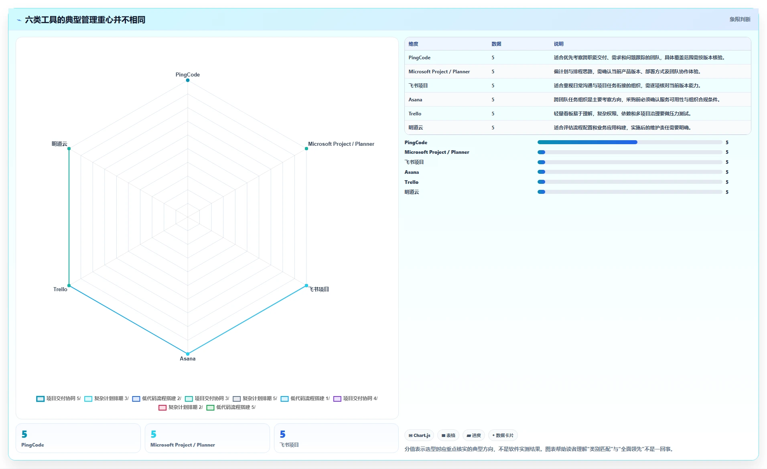Click the Asana radar data point
767x469 pixels.
click(187, 354)
